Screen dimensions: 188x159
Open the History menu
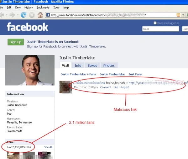pyautogui.click(x=29, y=8)
